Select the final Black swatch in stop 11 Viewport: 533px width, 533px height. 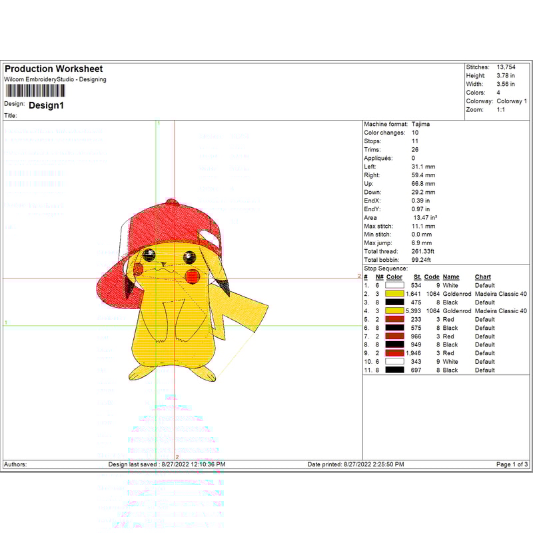394,370
